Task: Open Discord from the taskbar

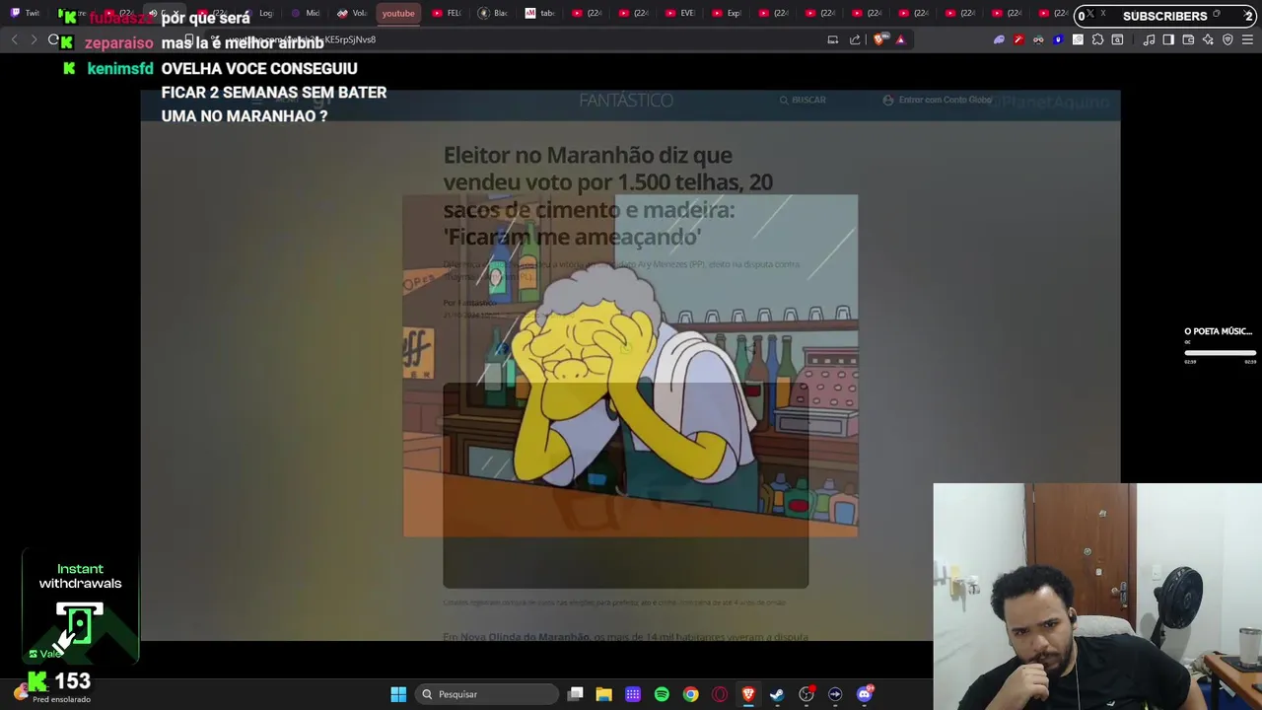Action: 865,694
